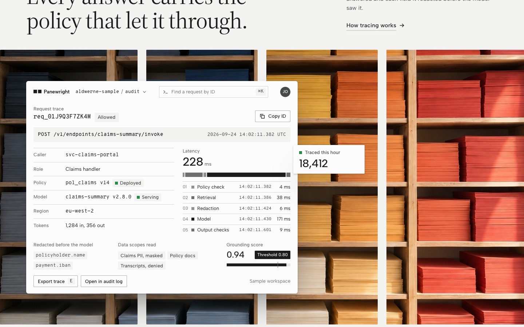Image resolution: width=524 pixels, height=327 pixels.
Task: Click the eu-west-2 region value
Action: coord(80,211)
